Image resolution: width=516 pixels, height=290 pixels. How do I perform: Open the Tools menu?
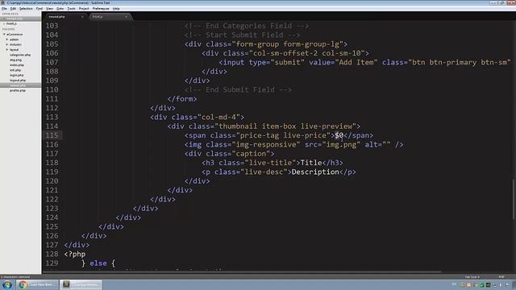pyautogui.click(x=71, y=9)
